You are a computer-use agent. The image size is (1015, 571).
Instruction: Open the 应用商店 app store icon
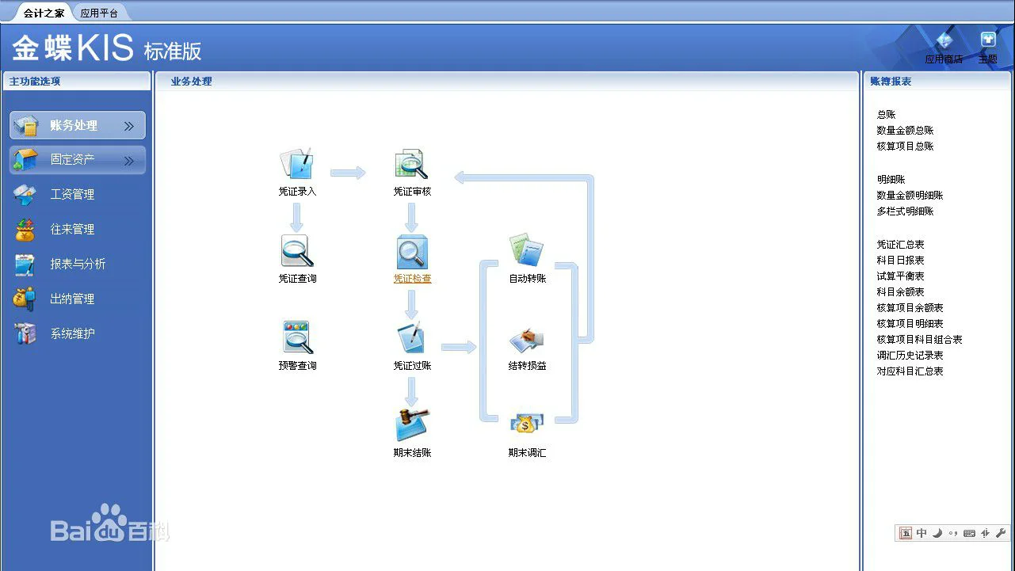tap(944, 40)
